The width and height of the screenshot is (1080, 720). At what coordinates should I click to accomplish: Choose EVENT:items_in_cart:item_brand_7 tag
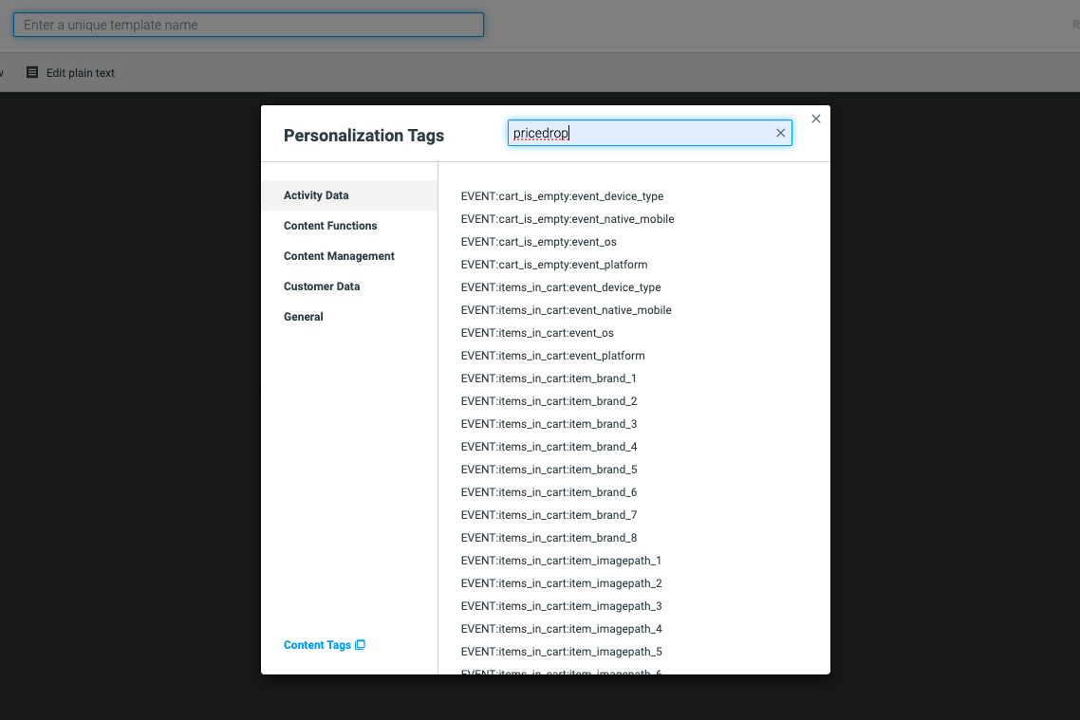[549, 514]
